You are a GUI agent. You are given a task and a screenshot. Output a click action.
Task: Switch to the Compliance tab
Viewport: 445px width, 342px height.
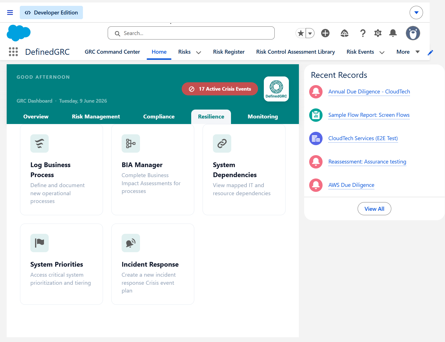coord(159,117)
